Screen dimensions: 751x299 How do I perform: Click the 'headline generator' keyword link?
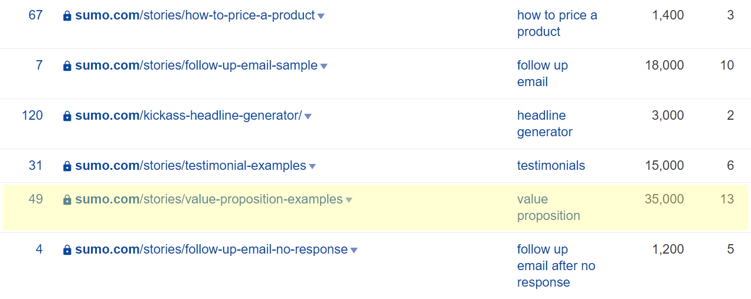click(x=545, y=124)
